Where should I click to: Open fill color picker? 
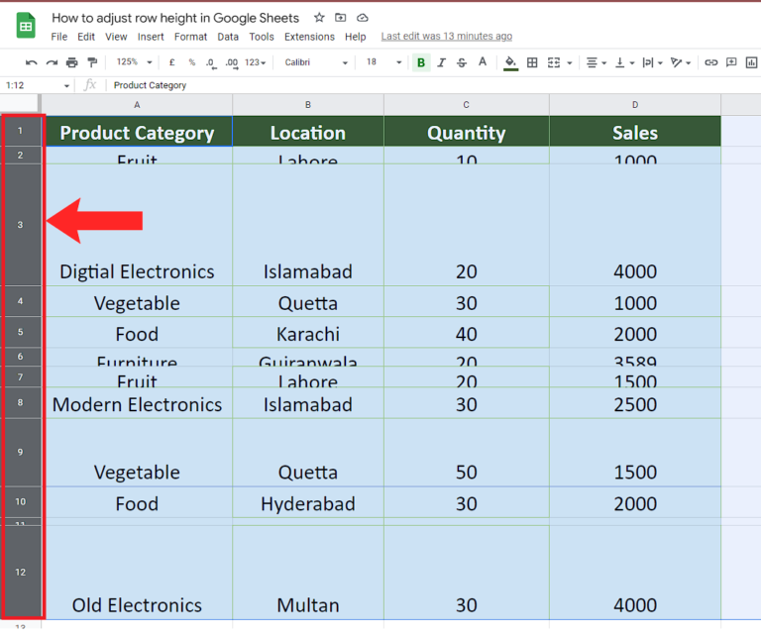pos(510,62)
